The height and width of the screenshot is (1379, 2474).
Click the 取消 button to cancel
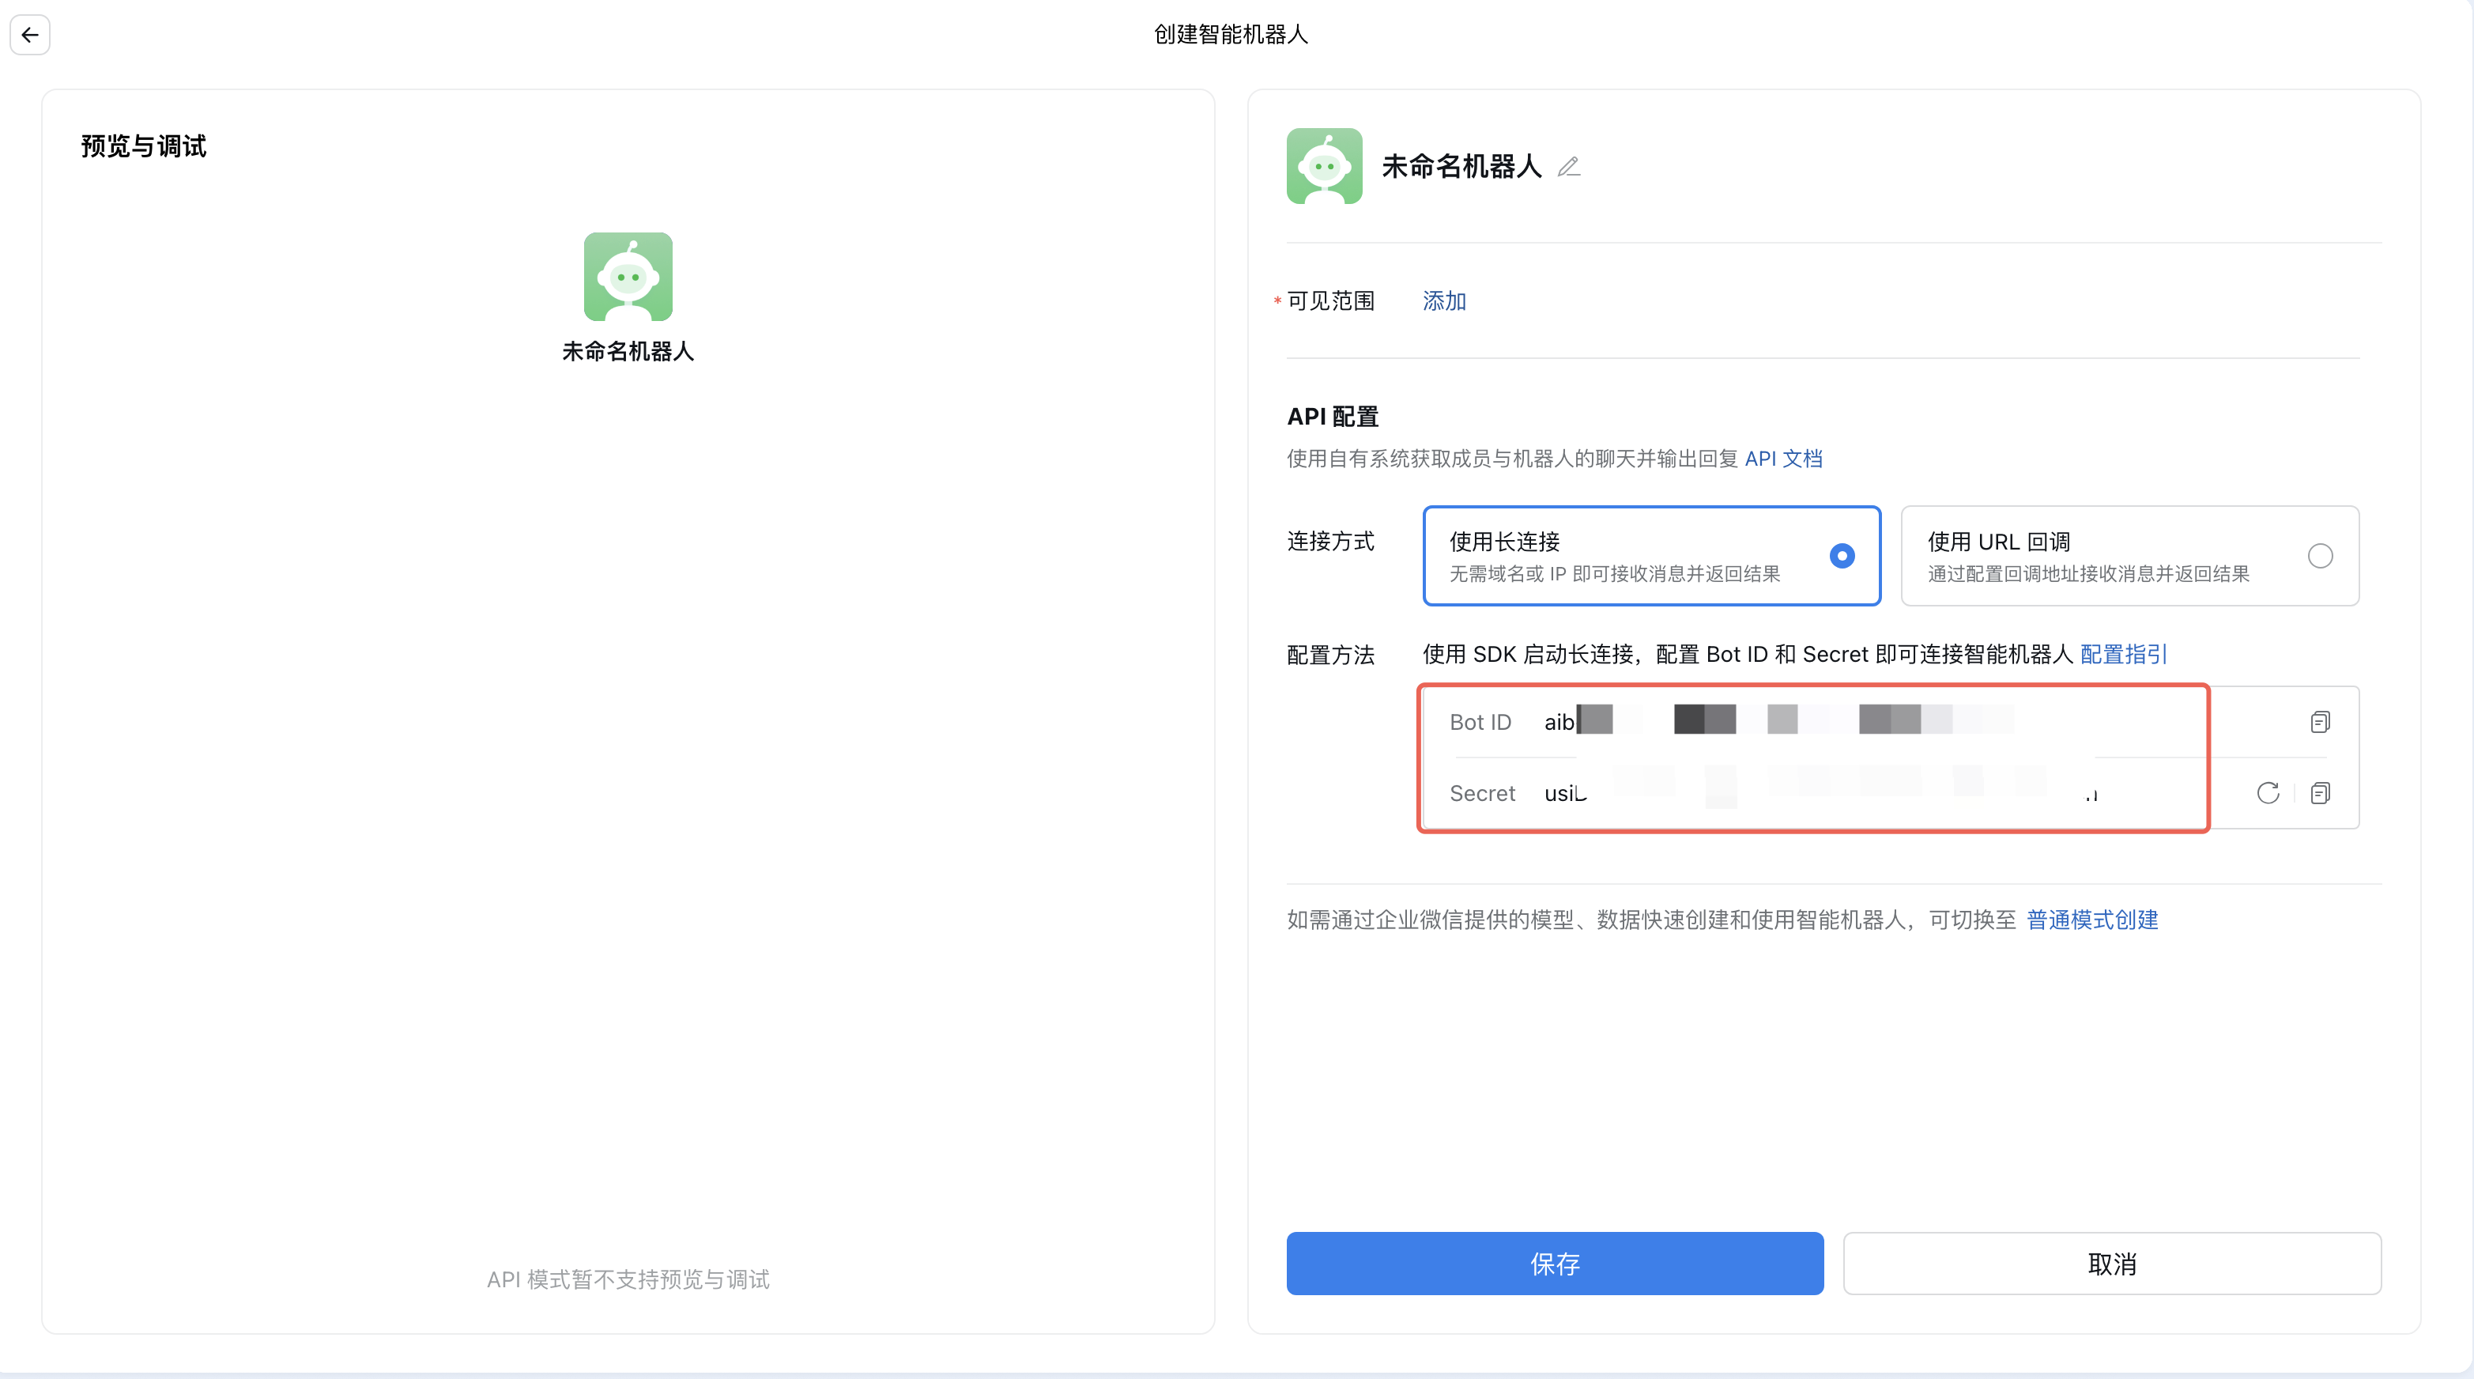[x=2112, y=1264]
